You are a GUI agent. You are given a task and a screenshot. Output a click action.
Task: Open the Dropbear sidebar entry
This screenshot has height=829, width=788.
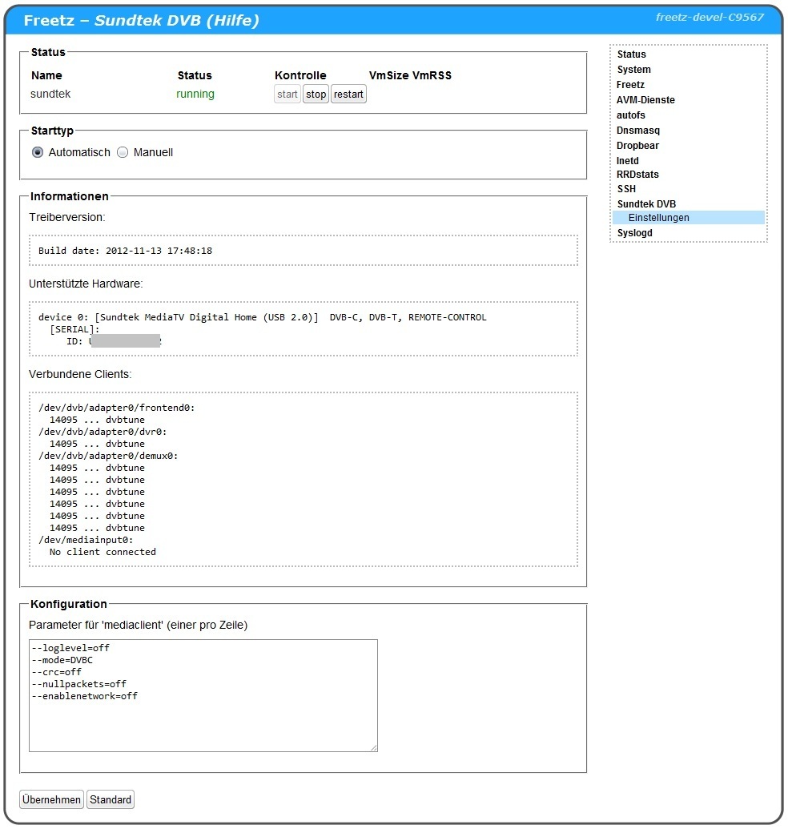coord(637,146)
